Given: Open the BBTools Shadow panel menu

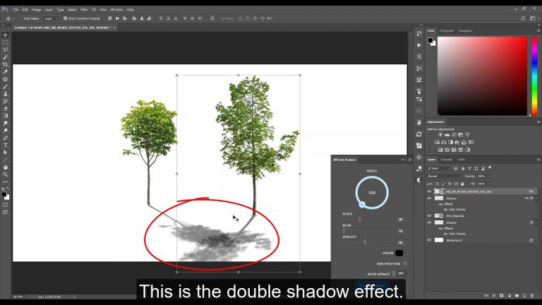Looking at the screenshot, I should tap(408, 160).
